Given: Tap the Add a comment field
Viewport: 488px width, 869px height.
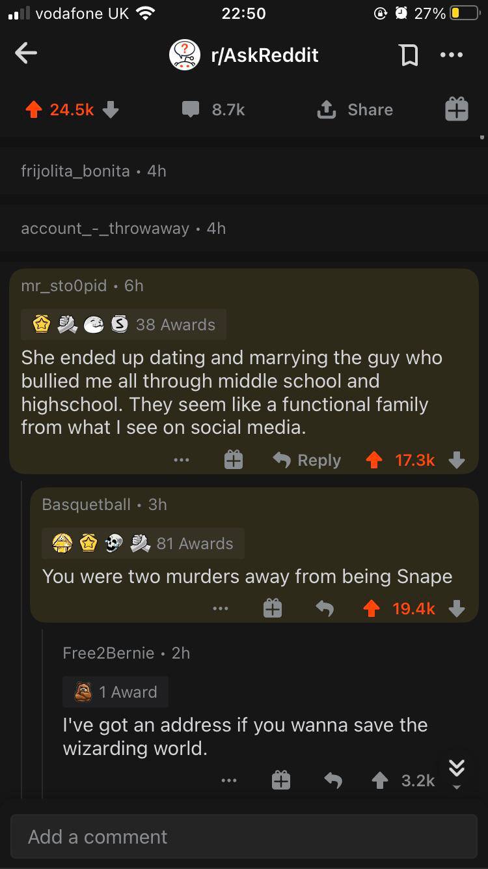Looking at the screenshot, I should pos(244,836).
